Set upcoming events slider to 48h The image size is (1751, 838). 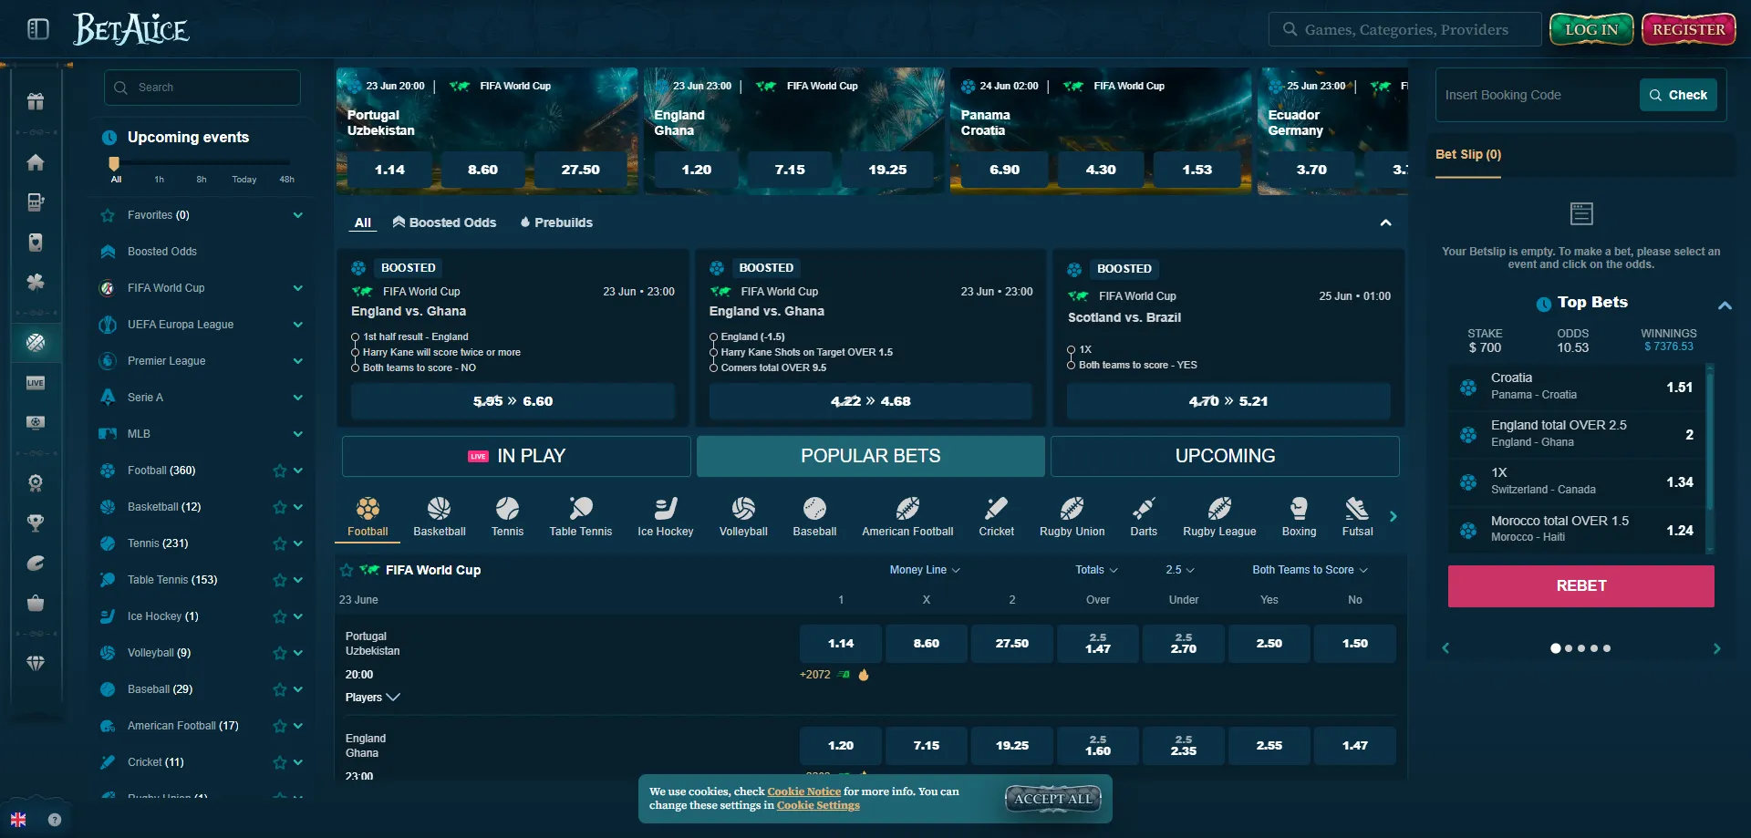pyautogui.click(x=286, y=180)
